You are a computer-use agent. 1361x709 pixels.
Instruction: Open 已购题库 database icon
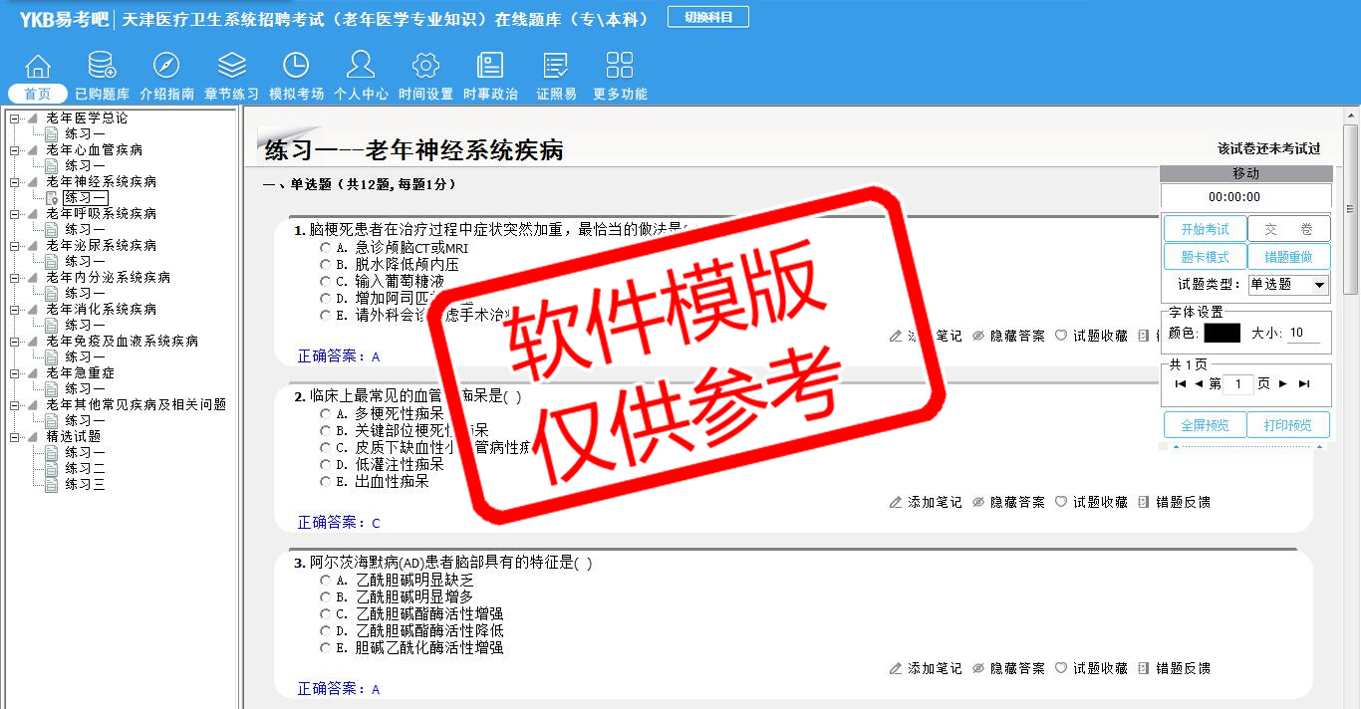tap(102, 66)
